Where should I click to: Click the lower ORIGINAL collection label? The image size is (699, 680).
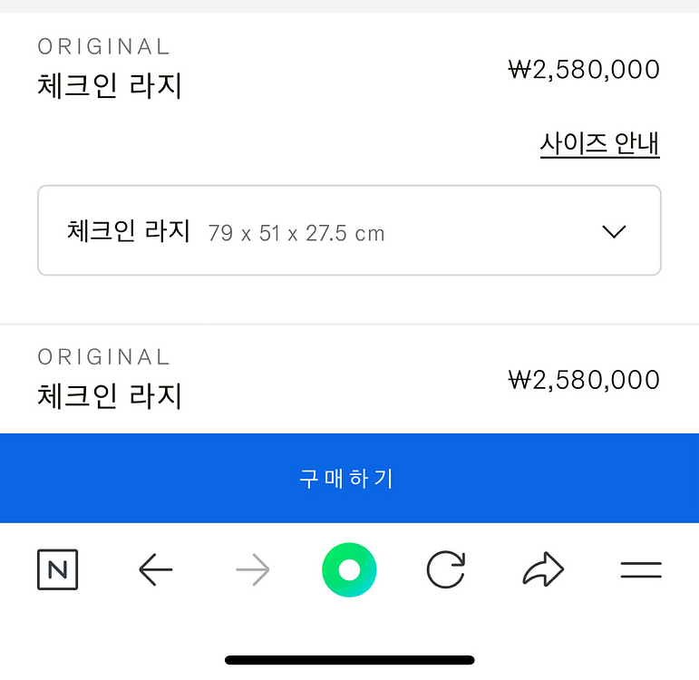click(103, 356)
